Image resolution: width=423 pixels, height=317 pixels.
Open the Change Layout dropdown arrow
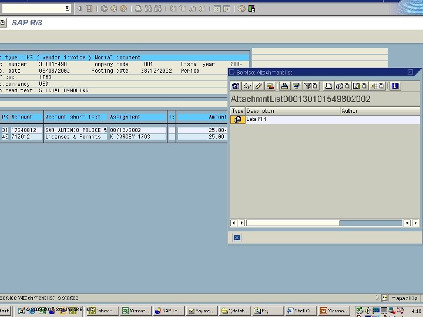[x=381, y=86]
